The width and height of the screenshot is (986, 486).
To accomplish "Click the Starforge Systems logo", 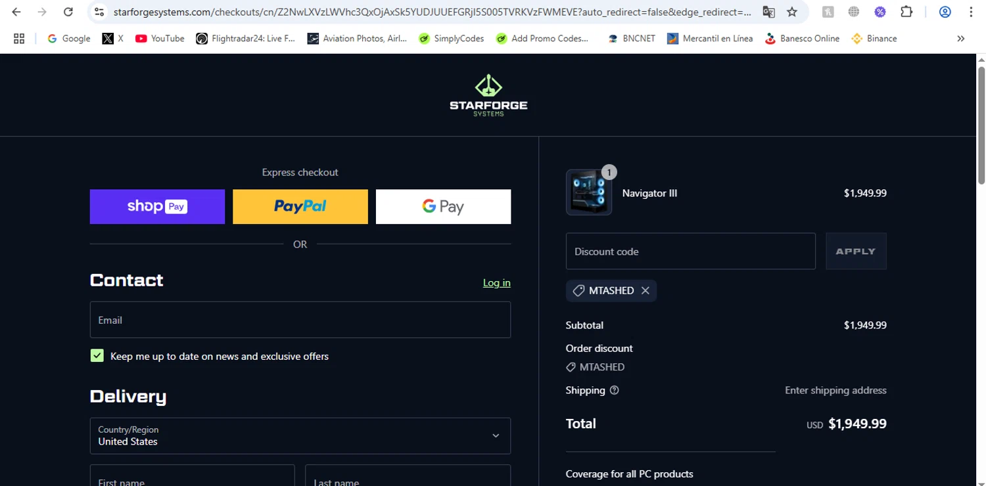I will [x=488, y=96].
